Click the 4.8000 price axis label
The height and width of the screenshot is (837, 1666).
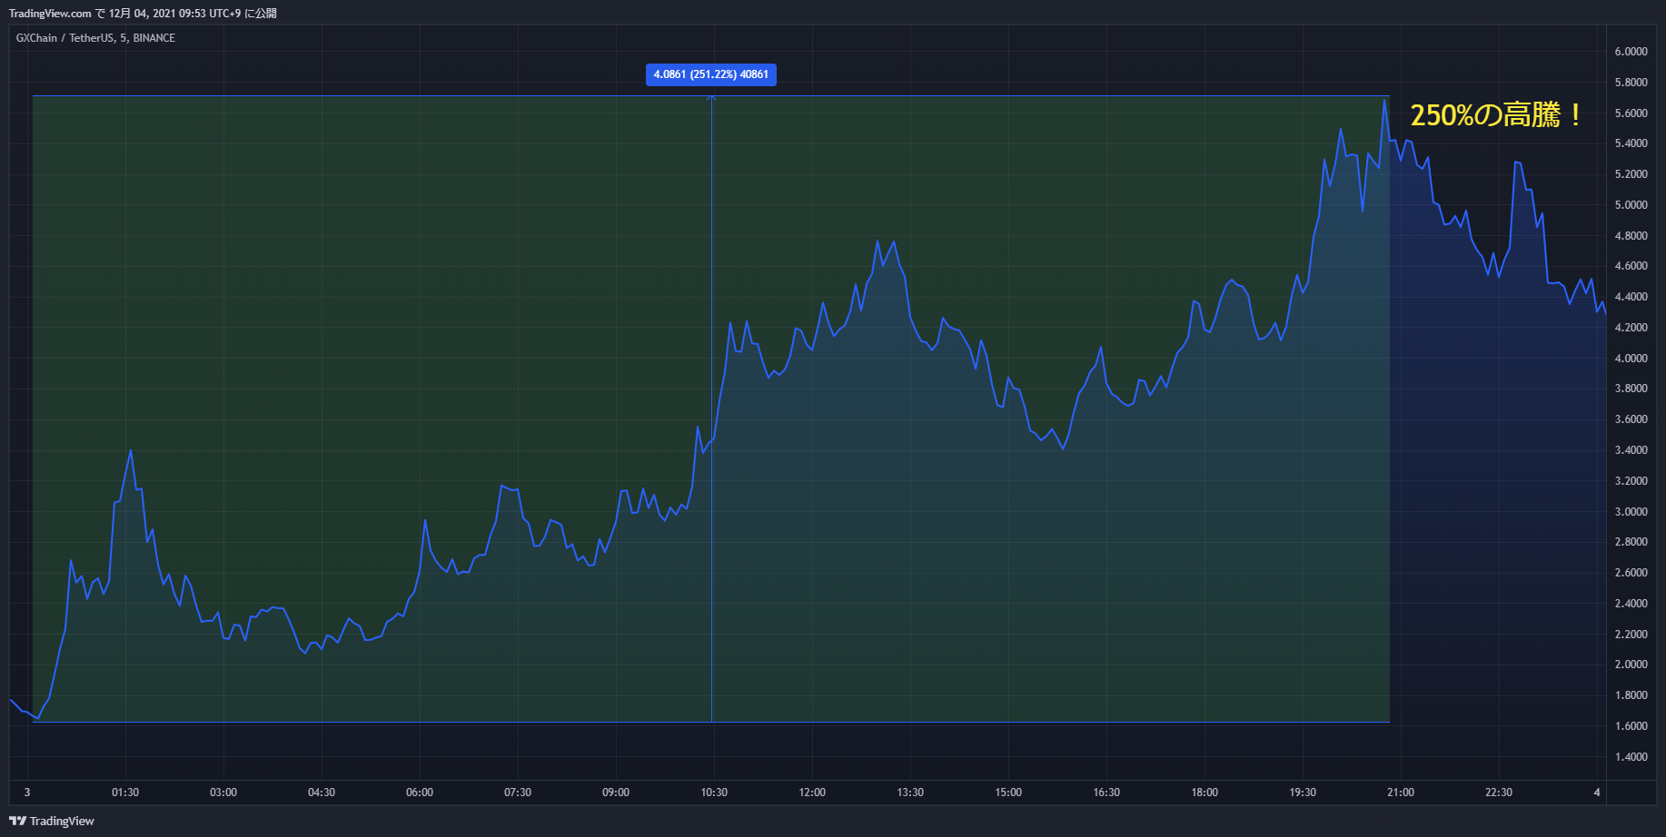1631,236
